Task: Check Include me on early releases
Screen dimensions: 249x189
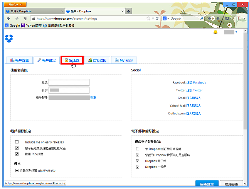Action: click(17, 142)
